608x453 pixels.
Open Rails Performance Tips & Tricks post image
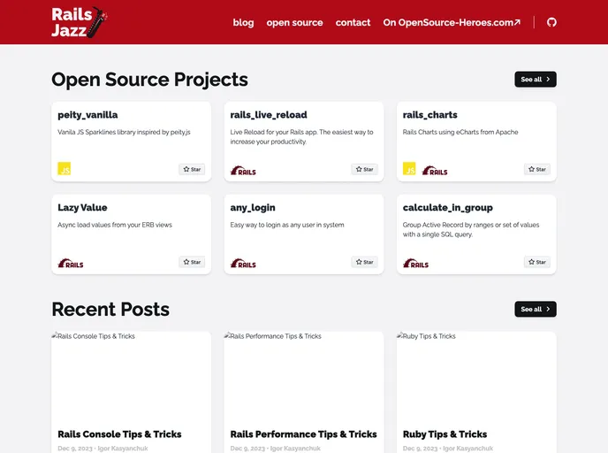[304, 377]
